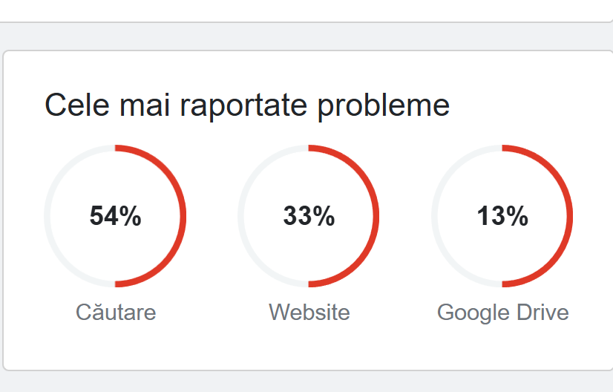Click the red arc of Google Drive chart

(x=570, y=216)
